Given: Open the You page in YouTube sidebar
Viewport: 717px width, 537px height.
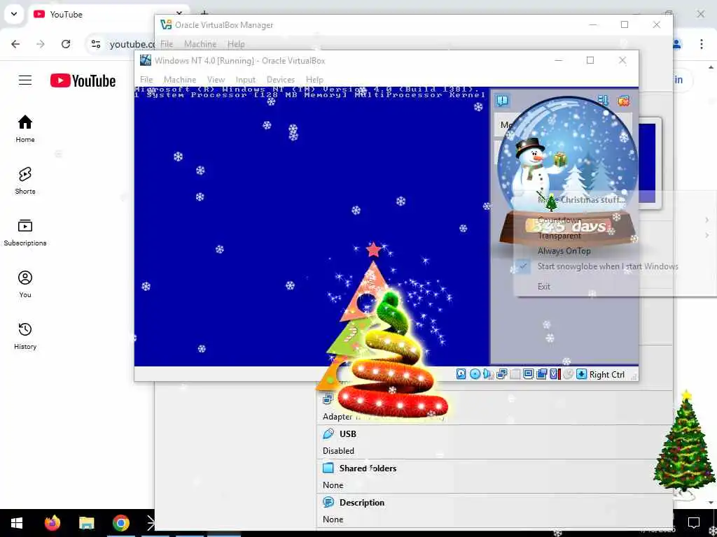Looking at the screenshot, I should [25, 284].
